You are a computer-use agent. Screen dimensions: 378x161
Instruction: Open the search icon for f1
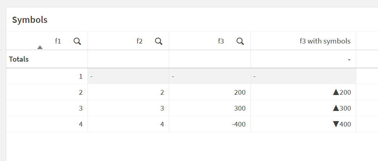click(x=77, y=41)
